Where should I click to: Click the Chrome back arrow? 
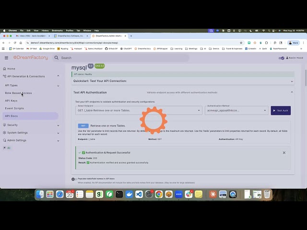click(x=3, y=43)
